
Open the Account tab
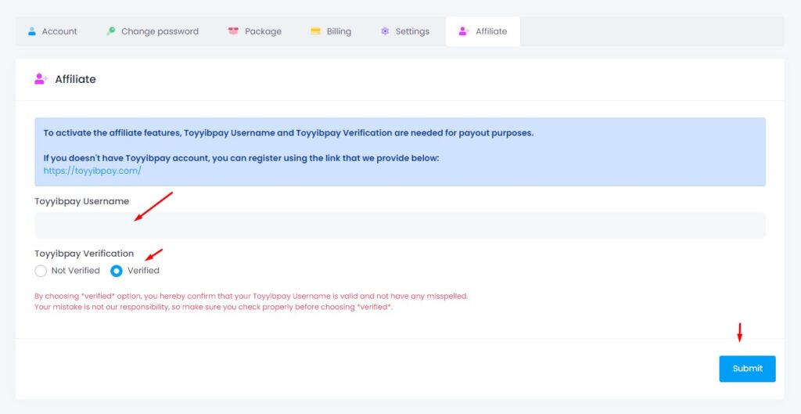(52, 31)
